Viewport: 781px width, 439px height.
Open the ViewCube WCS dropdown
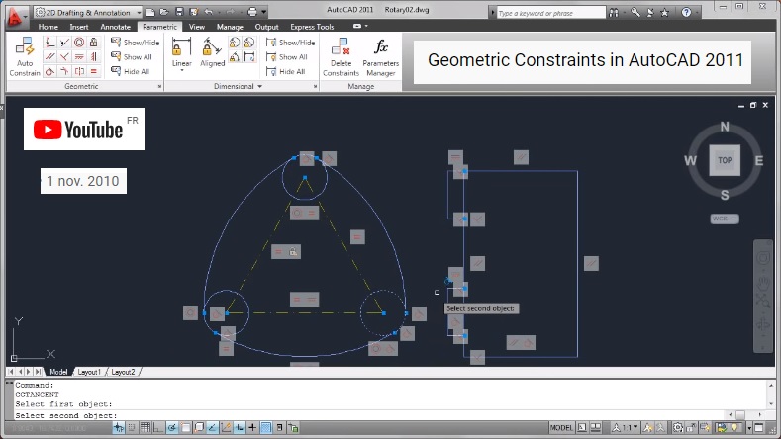[725, 219]
